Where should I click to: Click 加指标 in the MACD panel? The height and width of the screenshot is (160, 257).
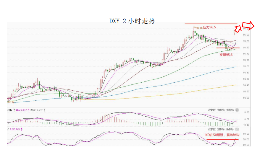221,110
